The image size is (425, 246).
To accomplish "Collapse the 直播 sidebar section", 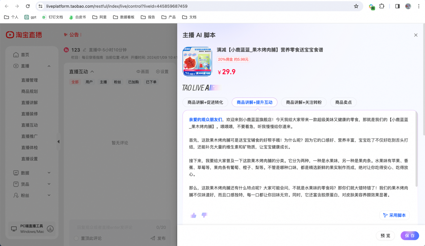I will coord(49,66).
